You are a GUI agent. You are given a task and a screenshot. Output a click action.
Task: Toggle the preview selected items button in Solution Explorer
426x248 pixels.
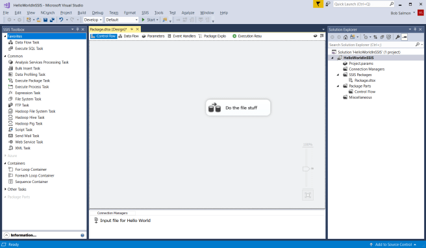click(x=405, y=37)
